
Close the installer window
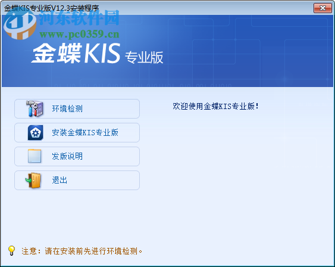(x=323, y=8)
